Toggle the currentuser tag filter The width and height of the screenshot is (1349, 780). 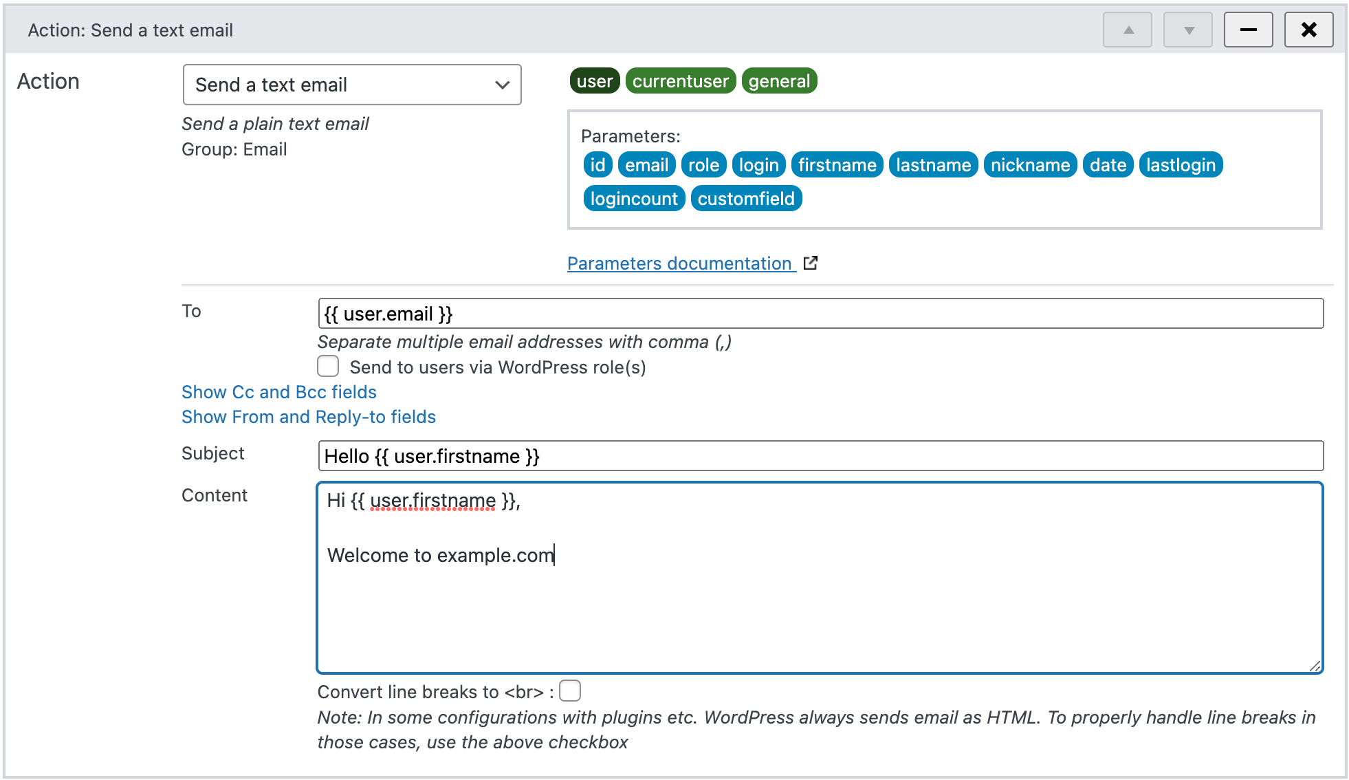(680, 80)
